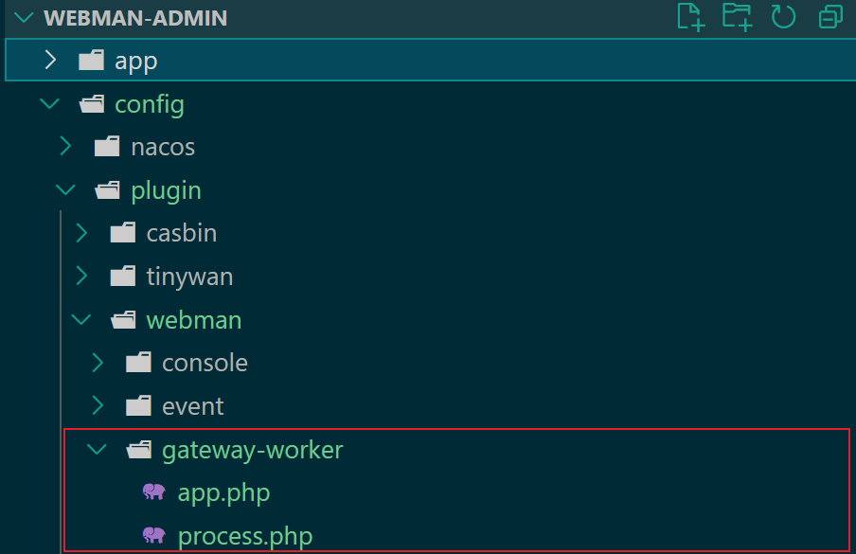
Task: Collapse all folders in explorer icon
Action: point(830,17)
